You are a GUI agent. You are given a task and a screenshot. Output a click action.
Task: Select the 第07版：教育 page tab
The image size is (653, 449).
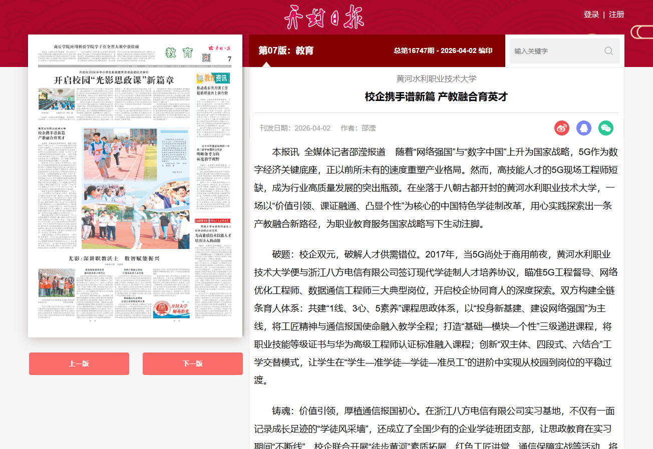pyautogui.click(x=285, y=50)
